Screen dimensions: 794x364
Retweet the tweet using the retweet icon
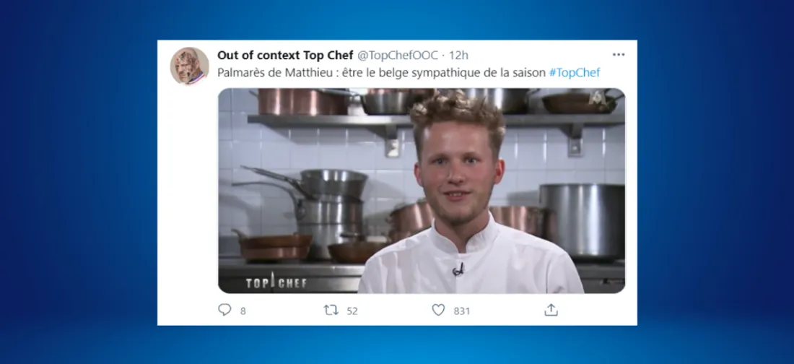click(331, 311)
